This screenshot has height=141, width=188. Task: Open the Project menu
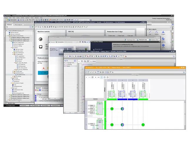[6, 18]
